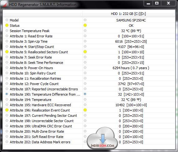This screenshot has height=152, width=178.
Task: Select Attribute 198: Uncorrectable Sector Count
Action: tap(42, 121)
